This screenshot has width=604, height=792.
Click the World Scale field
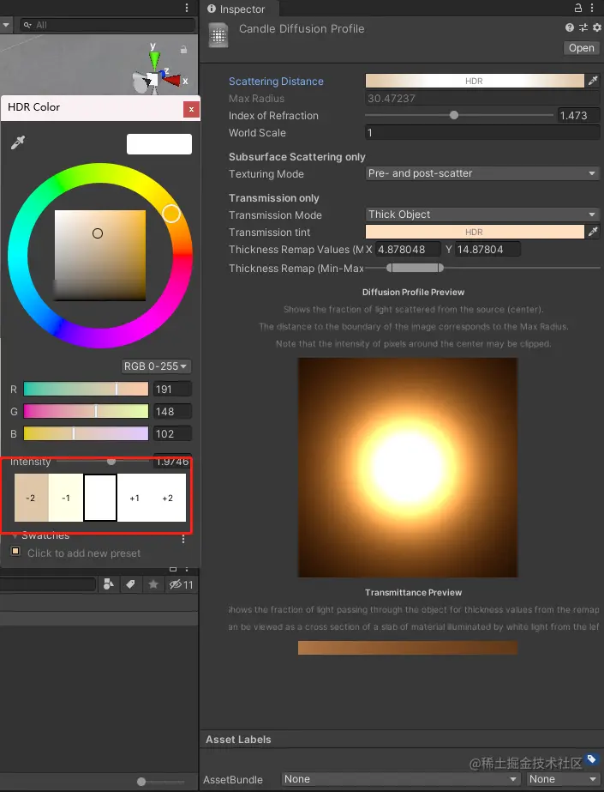[482, 132]
